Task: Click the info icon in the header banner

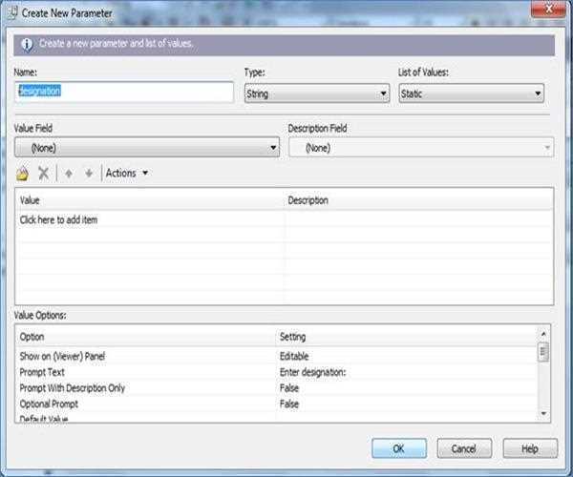Action: [x=26, y=44]
